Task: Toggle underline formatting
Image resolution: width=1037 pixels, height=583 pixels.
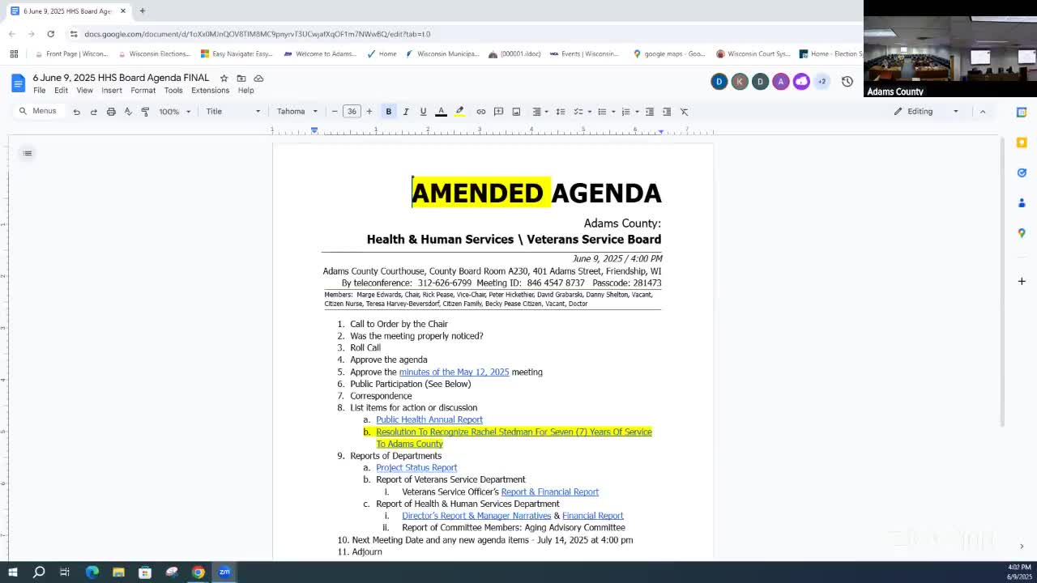Action: [x=423, y=112]
